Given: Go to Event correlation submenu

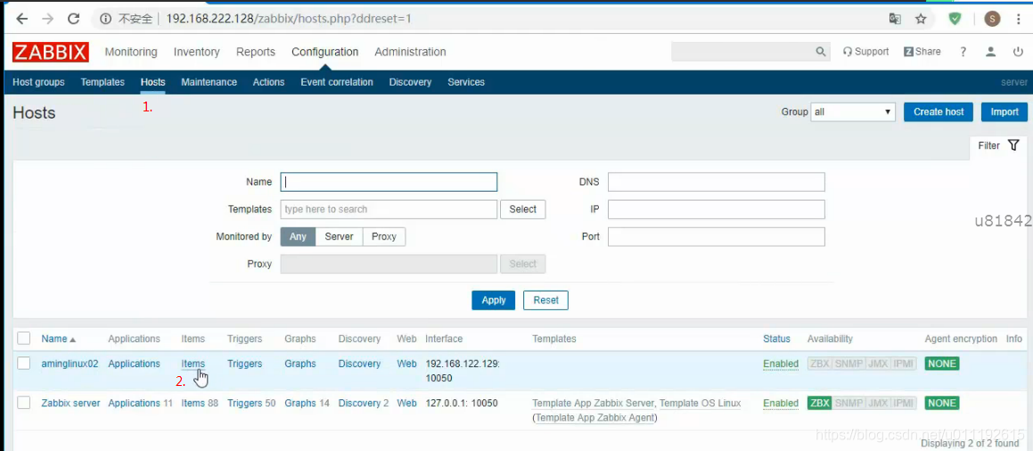Looking at the screenshot, I should [337, 82].
